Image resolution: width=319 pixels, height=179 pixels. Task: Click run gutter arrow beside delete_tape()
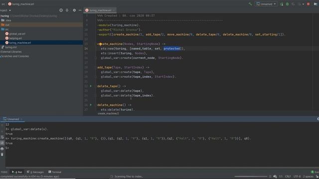tap(91, 86)
